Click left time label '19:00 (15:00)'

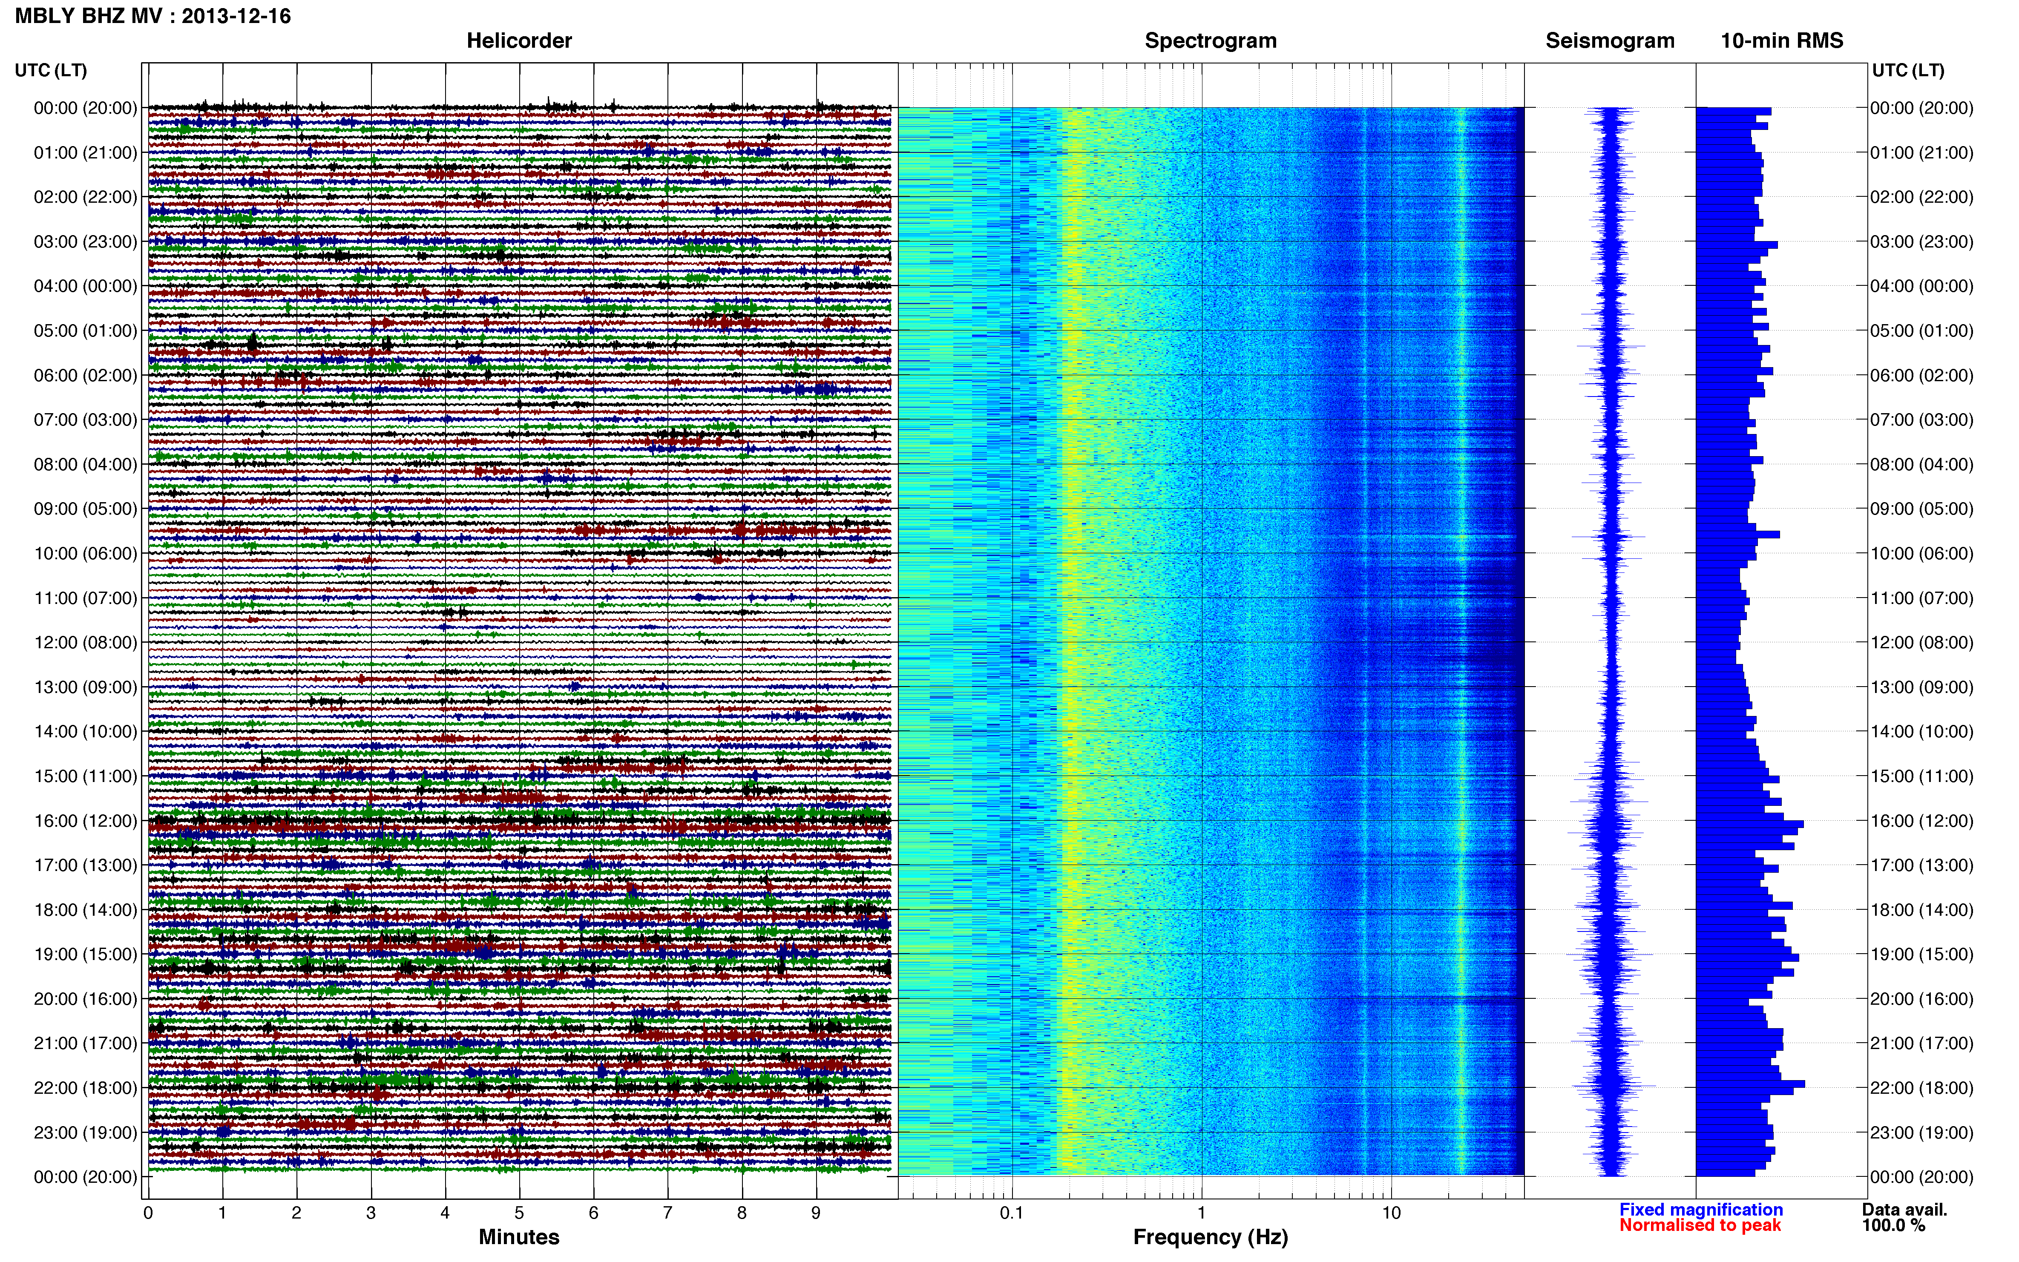[x=85, y=955]
